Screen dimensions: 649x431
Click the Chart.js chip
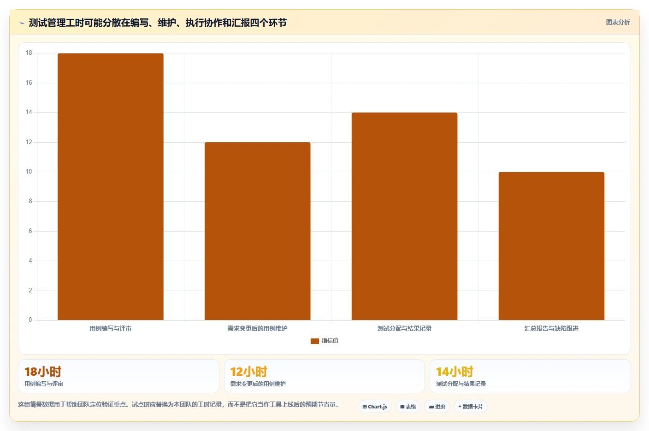(375, 407)
